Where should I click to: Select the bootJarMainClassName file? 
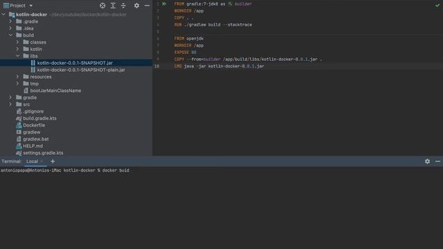55,91
